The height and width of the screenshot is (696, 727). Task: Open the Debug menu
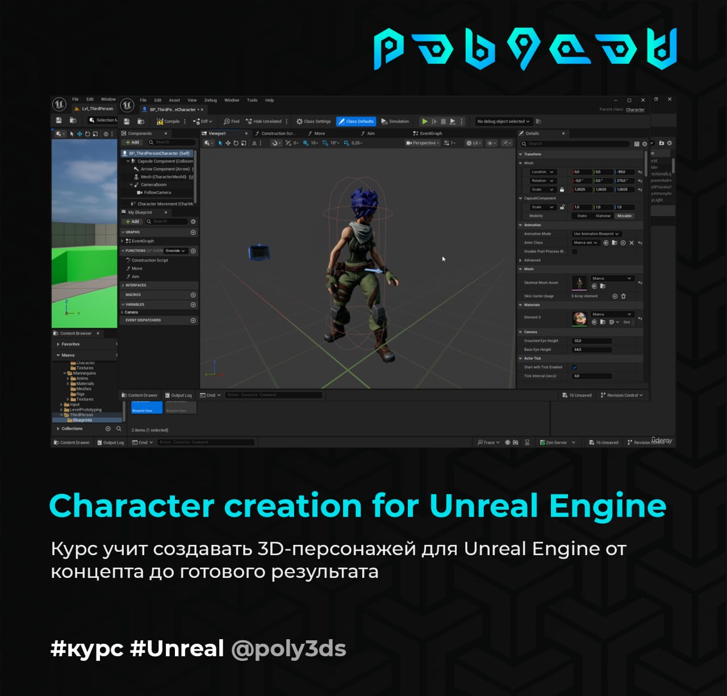point(211,100)
